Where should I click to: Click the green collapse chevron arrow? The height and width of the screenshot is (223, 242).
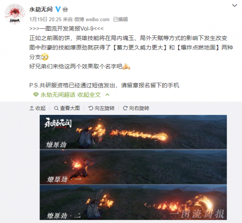tap(107, 95)
